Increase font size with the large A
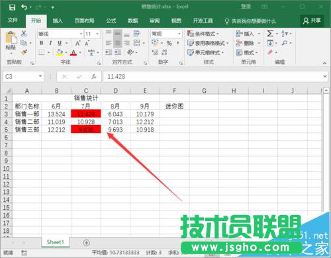The width and height of the screenshot is (331, 258). tap(77, 43)
